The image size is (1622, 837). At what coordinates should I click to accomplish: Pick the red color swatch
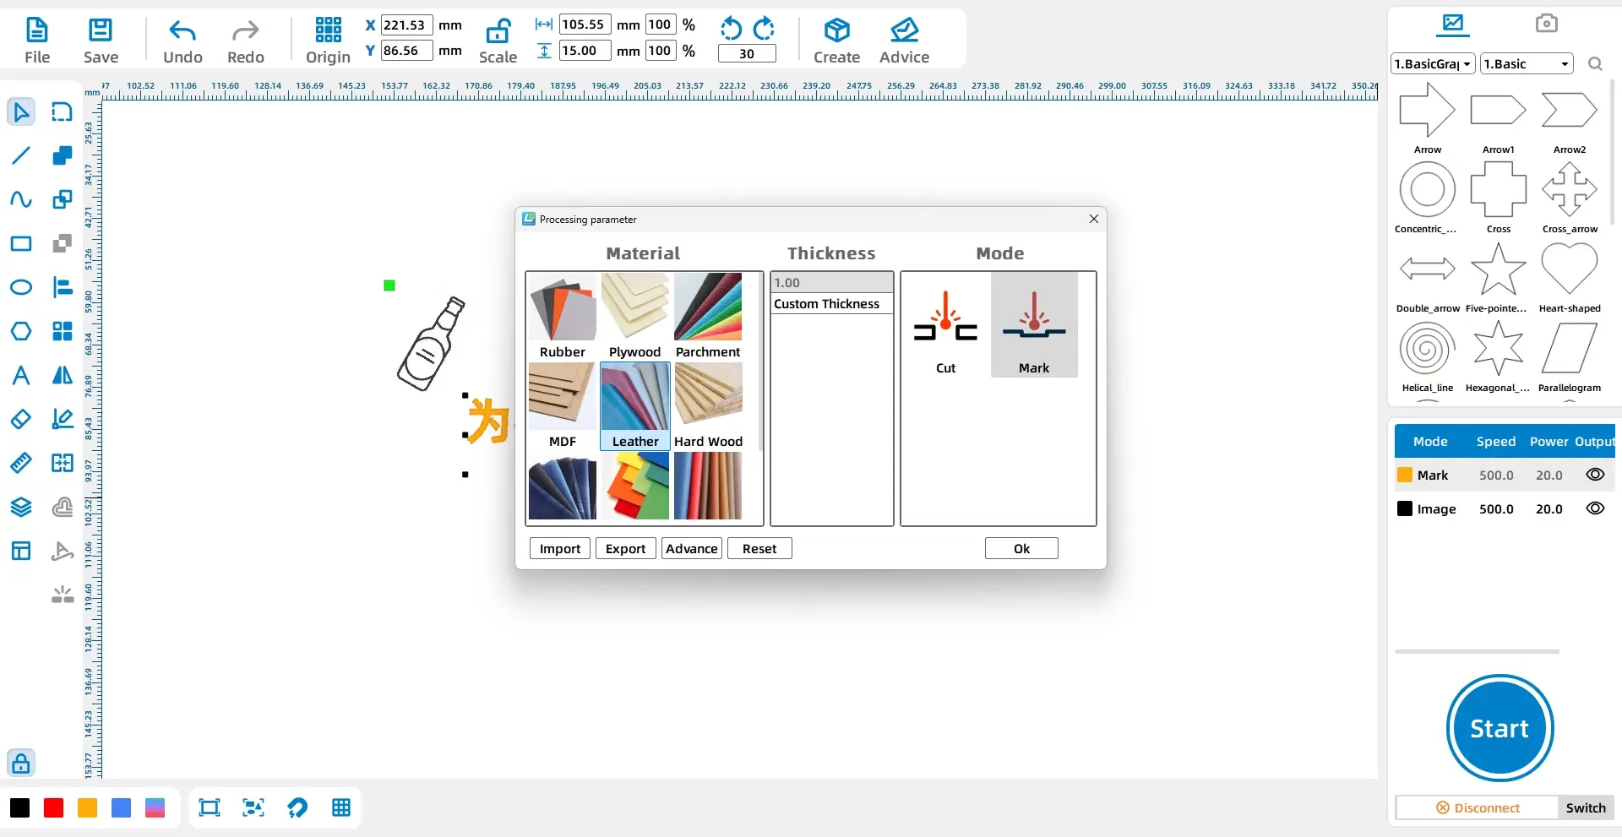tap(53, 808)
